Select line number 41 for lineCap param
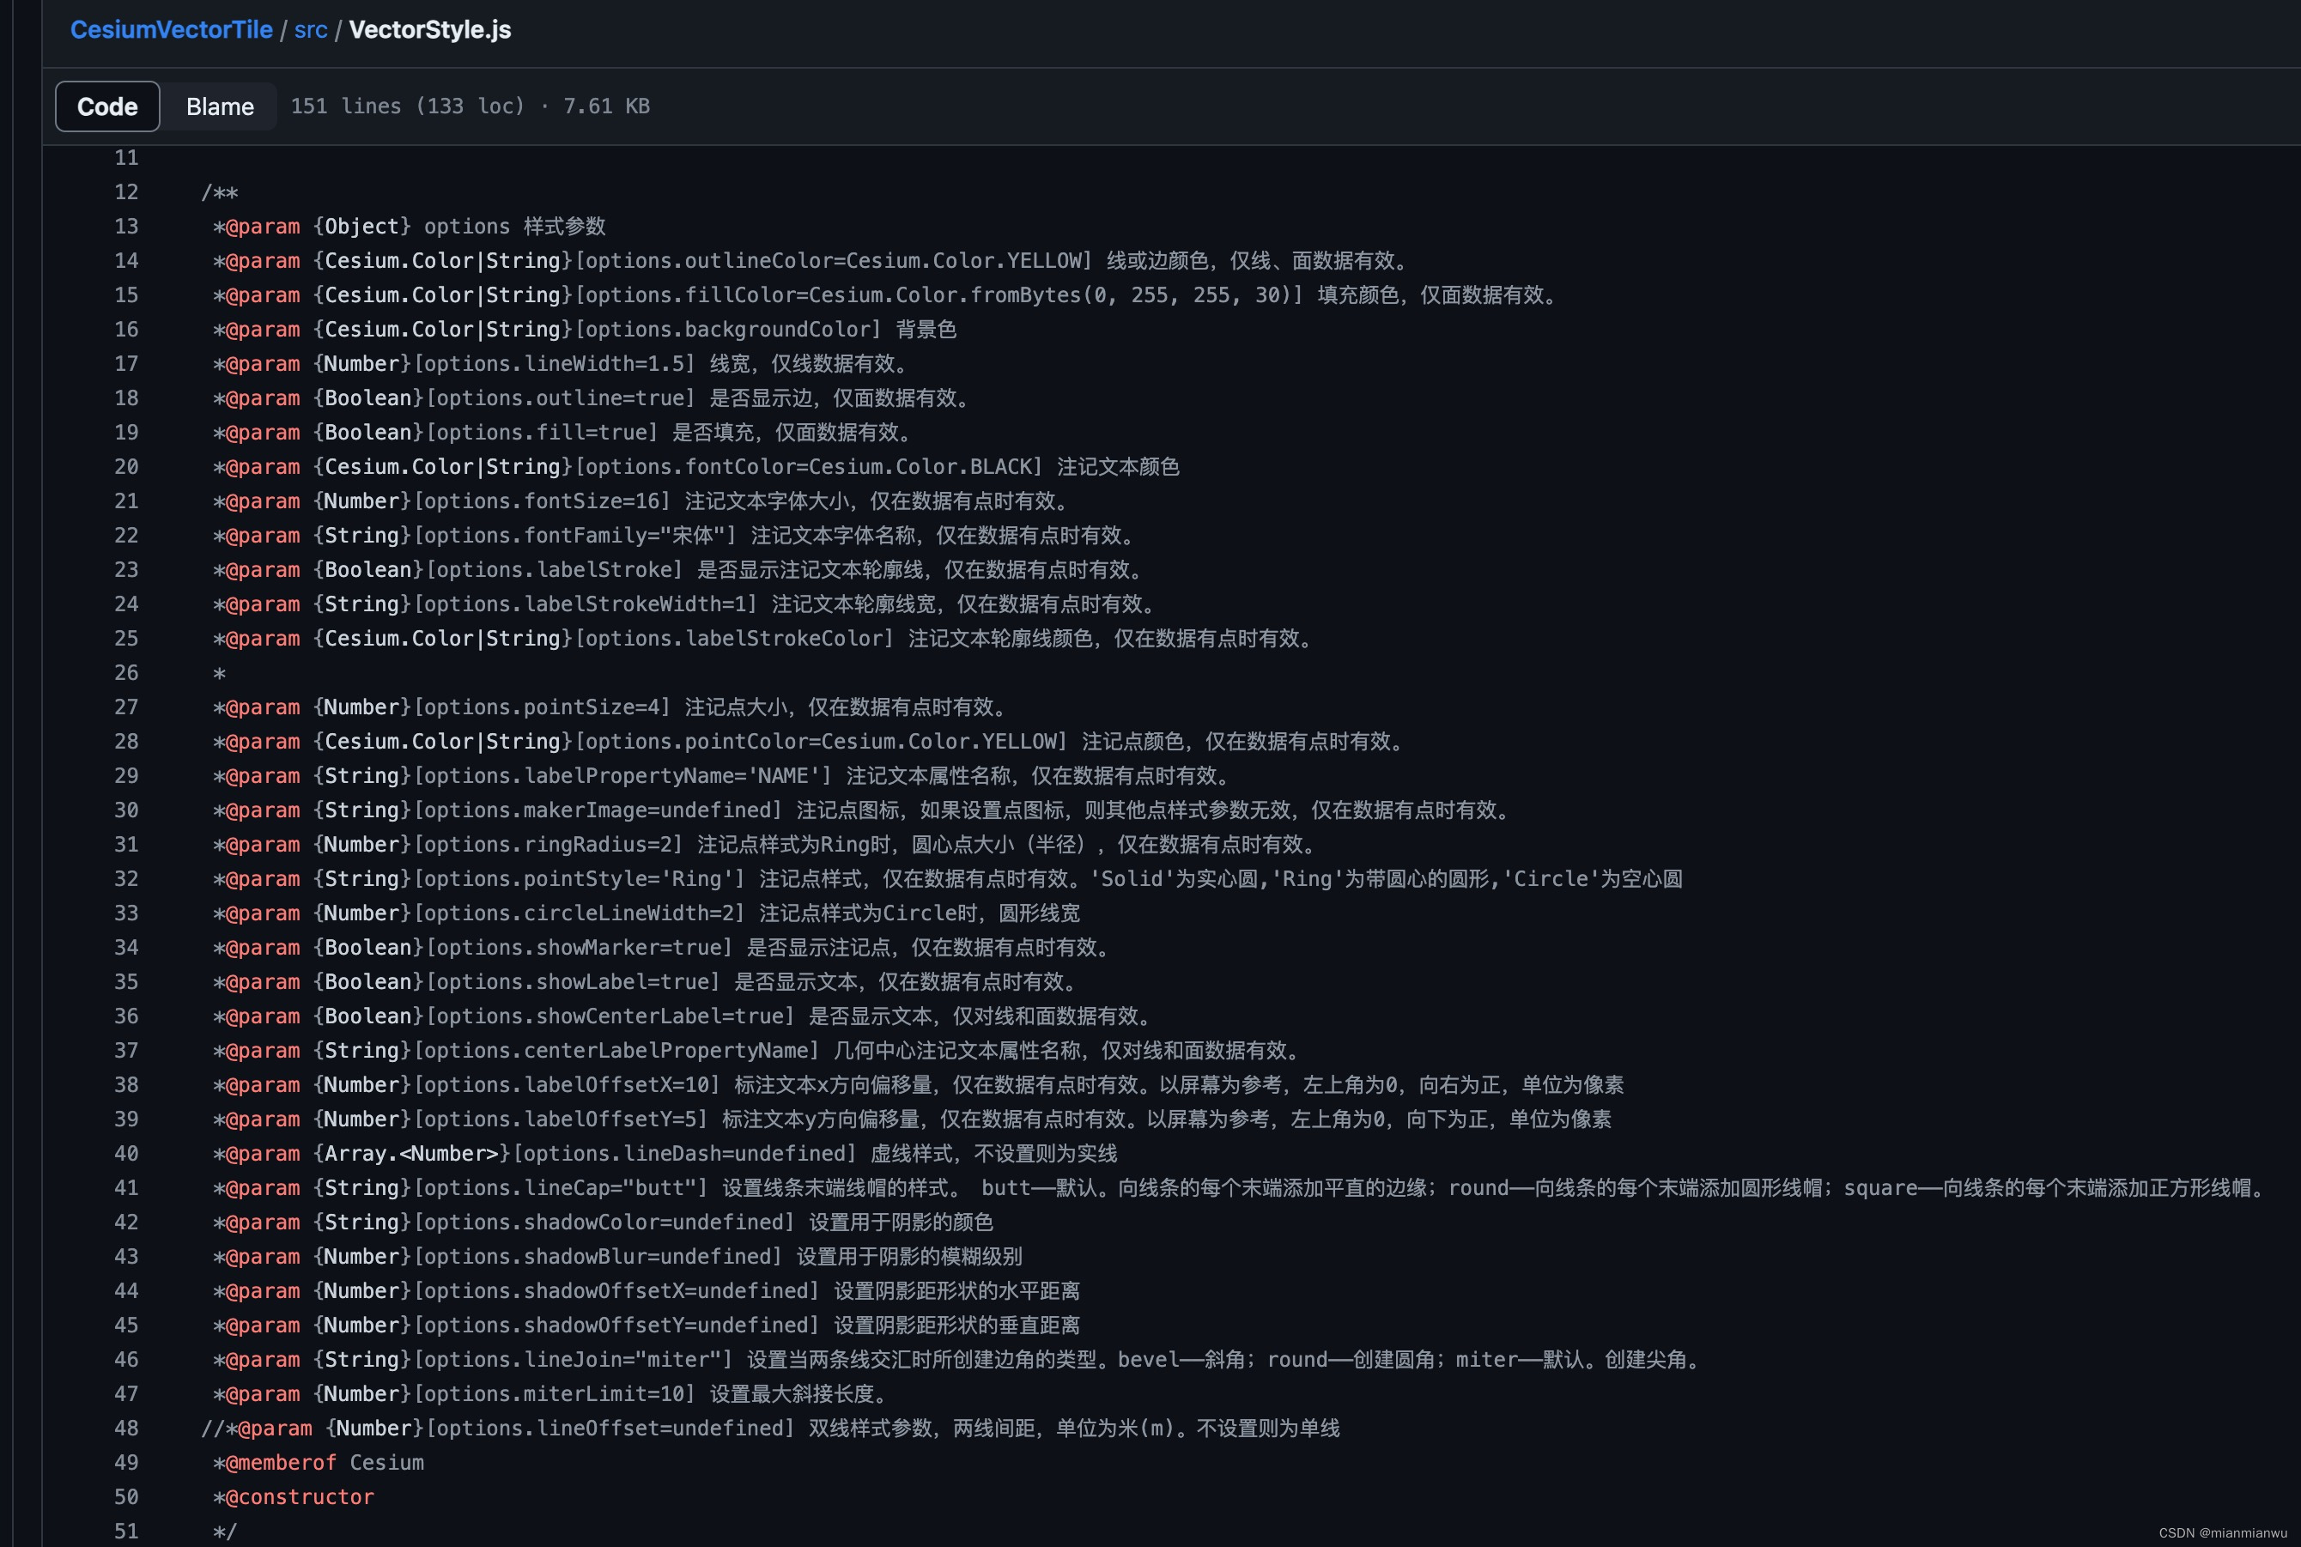The image size is (2301, 1547). (126, 1188)
